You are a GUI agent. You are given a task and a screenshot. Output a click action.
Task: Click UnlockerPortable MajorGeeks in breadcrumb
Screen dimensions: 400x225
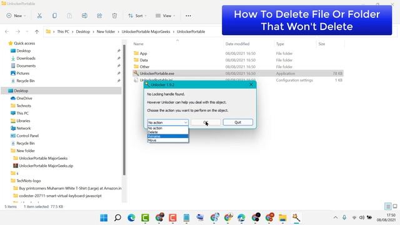click(146, 32)
